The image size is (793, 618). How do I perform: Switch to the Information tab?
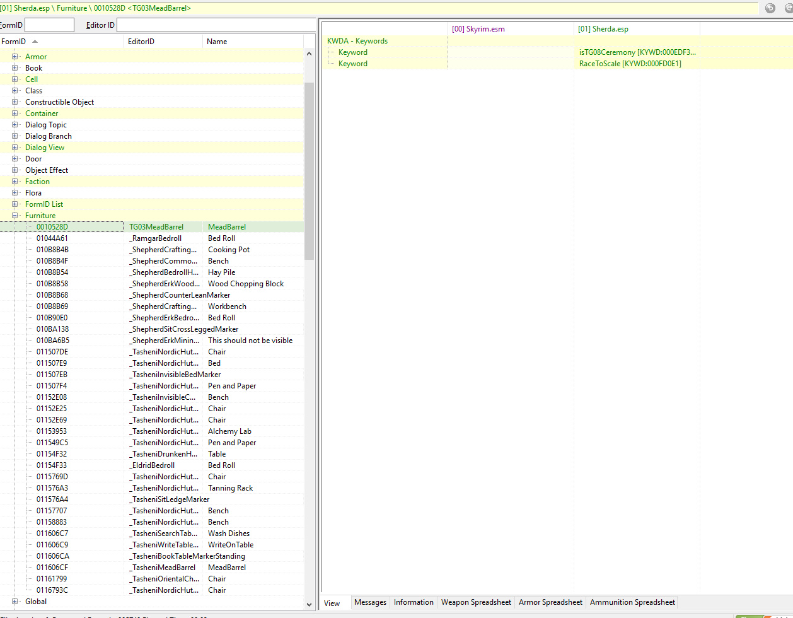pyautogui.click(x=414, y=602)
